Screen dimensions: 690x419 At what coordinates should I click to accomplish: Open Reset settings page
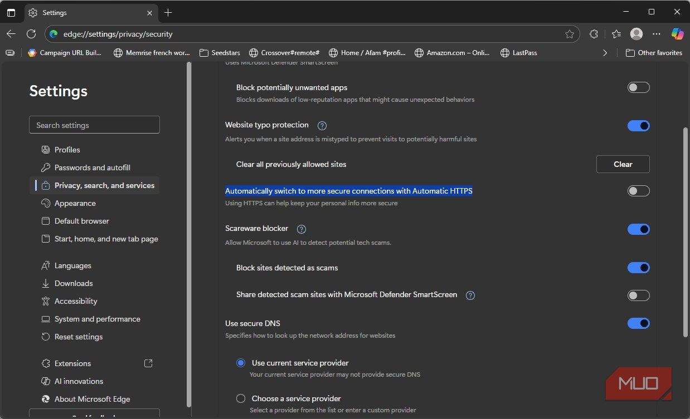94,337
